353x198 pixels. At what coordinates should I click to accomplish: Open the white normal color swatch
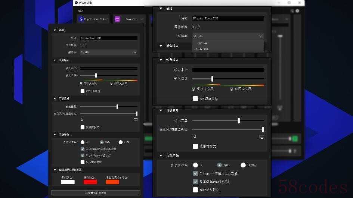pos(68,182)
